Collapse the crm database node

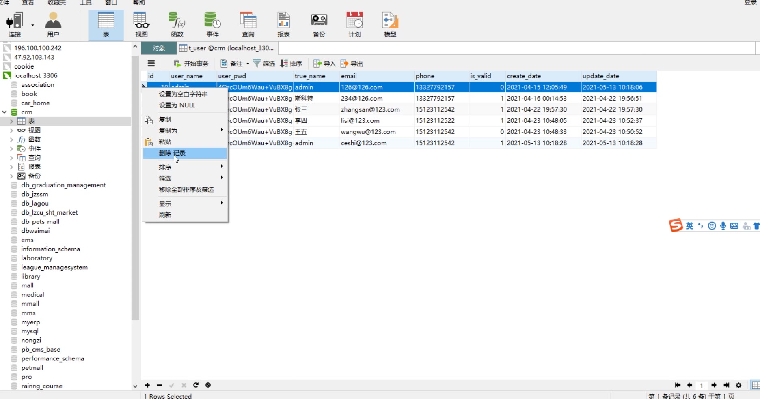tap(4, 112)
